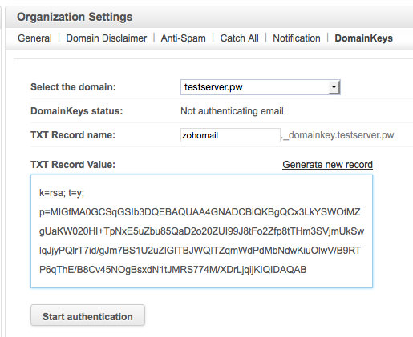
Task: Click the Not authenticating email status text
Action: (x=232, y=111)
